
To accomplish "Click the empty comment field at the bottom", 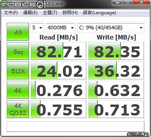I will [75, 127].
